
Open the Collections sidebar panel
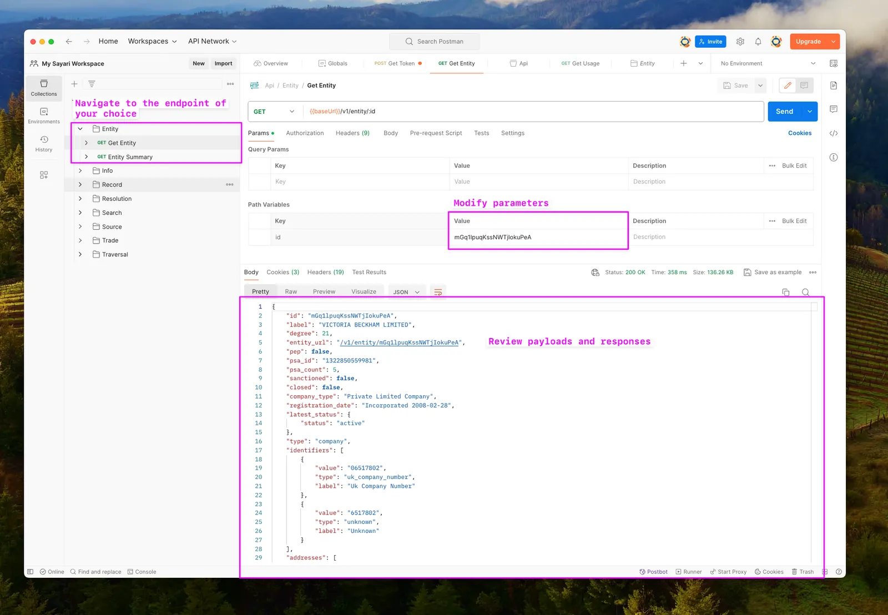[x=44, y=88]
